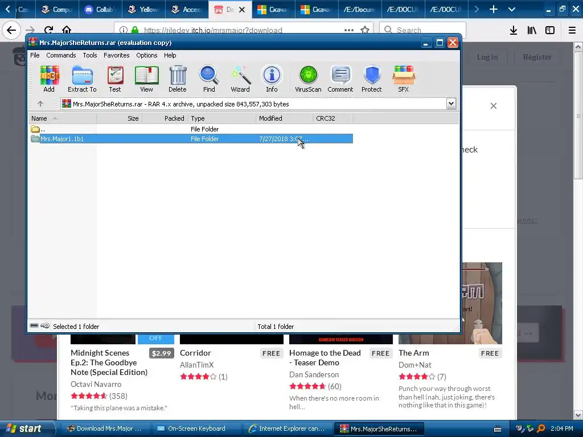Click the Firefox downloads arrow icon
Viewport: 583px width, 437px height.
tap(514, 30)
